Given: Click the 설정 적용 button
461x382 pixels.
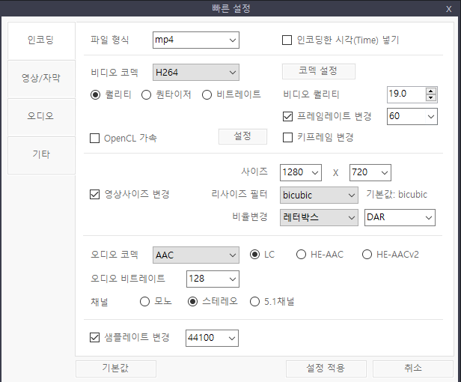Looking at the screenshot, I should coord(326,369).
